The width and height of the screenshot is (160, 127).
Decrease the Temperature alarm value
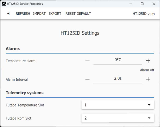click(x=87, y=61)
